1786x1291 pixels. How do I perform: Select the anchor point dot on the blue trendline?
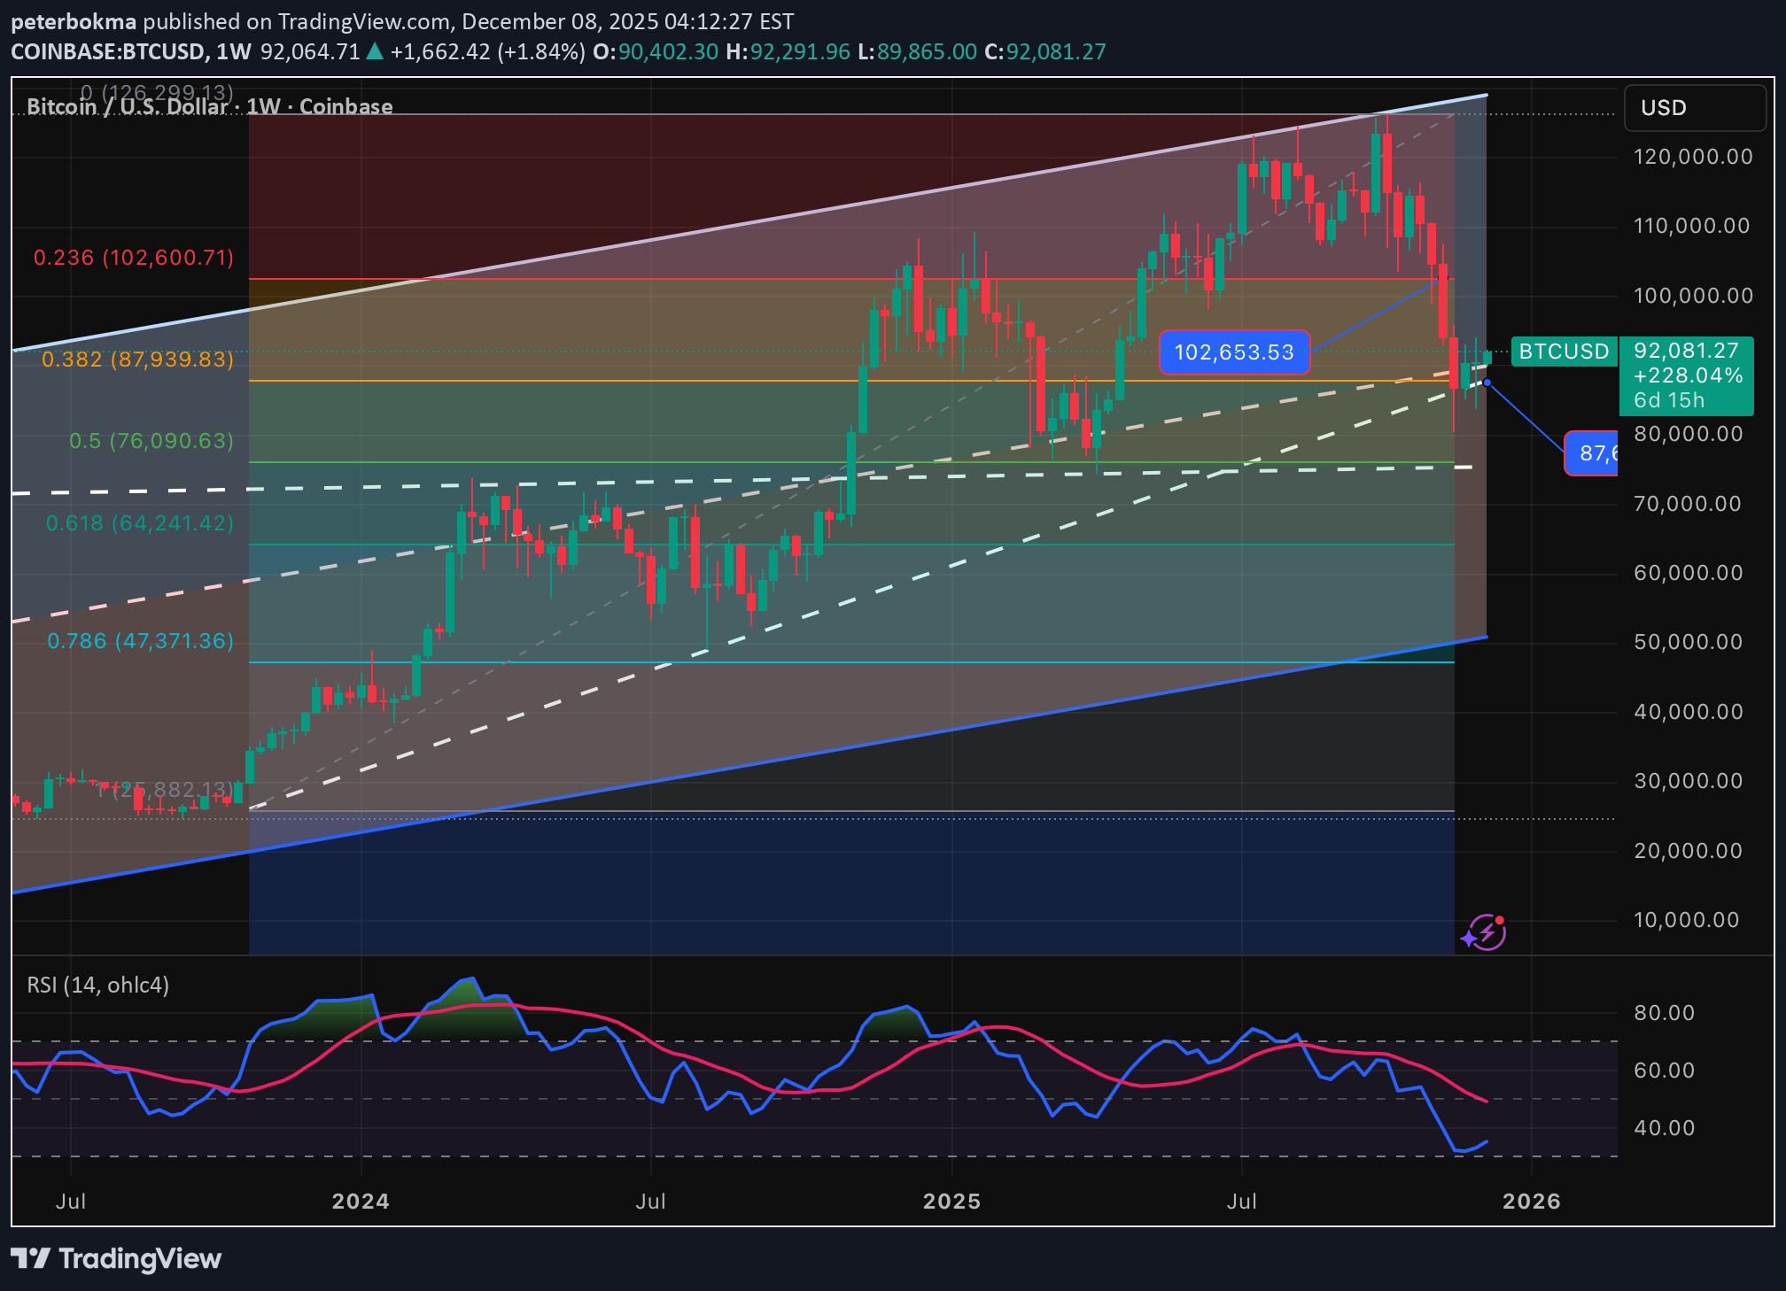(x=1489, y=383)
